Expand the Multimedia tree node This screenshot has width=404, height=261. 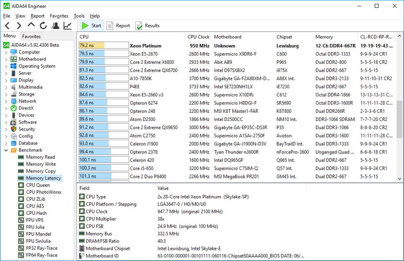[x=6, y=87]
